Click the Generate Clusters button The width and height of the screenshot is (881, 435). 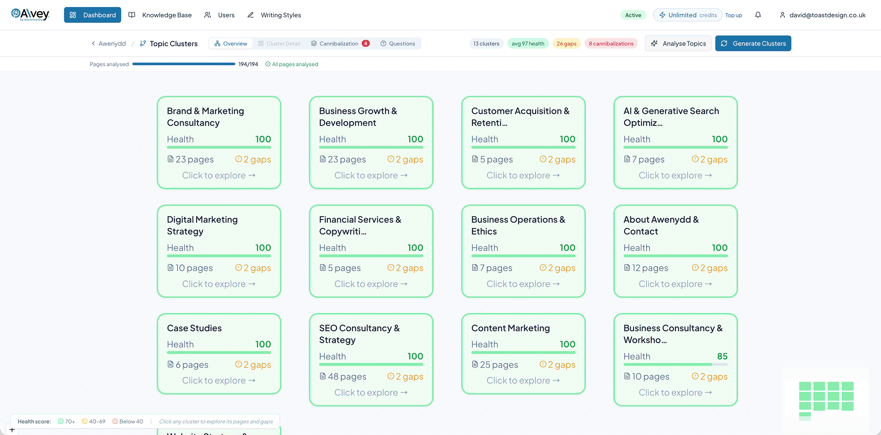753,43
